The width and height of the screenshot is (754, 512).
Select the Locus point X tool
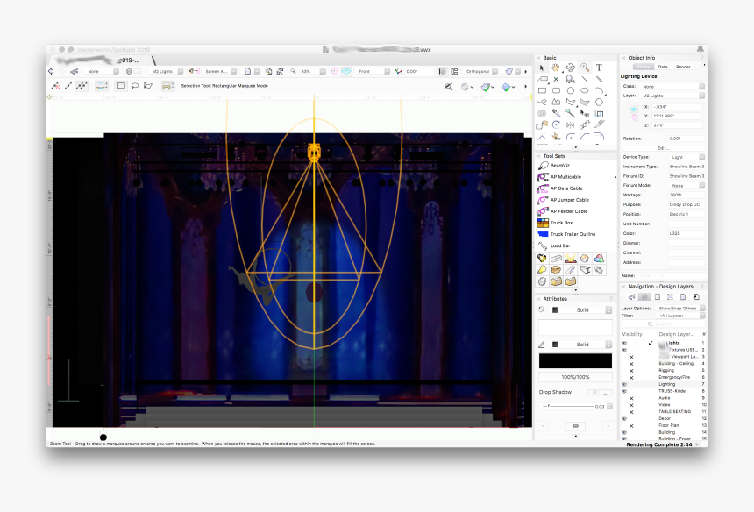pyautogui.click(x=557, y=79)
